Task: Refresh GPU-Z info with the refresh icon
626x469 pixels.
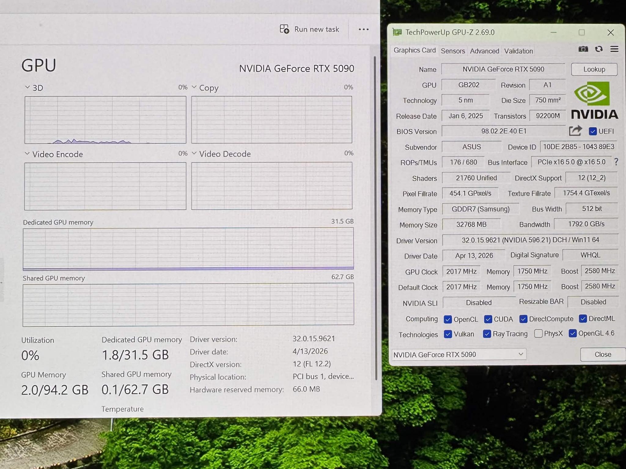Action: pos(599,49)
